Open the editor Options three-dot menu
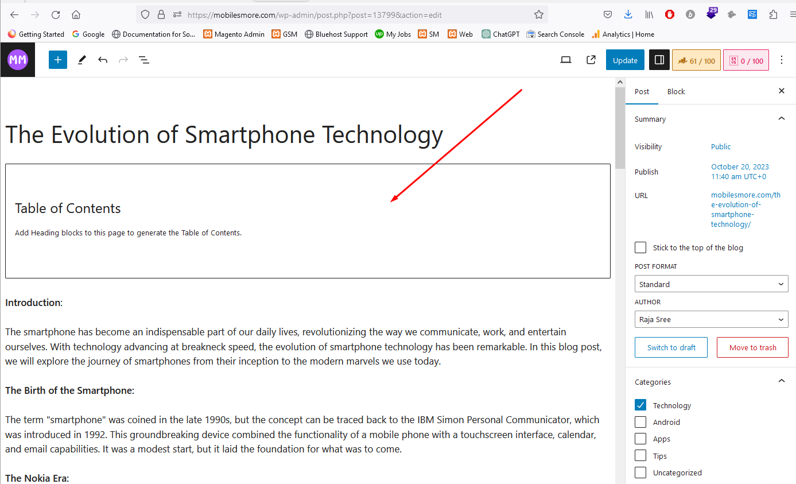796x484 pixels. (782, 60)
